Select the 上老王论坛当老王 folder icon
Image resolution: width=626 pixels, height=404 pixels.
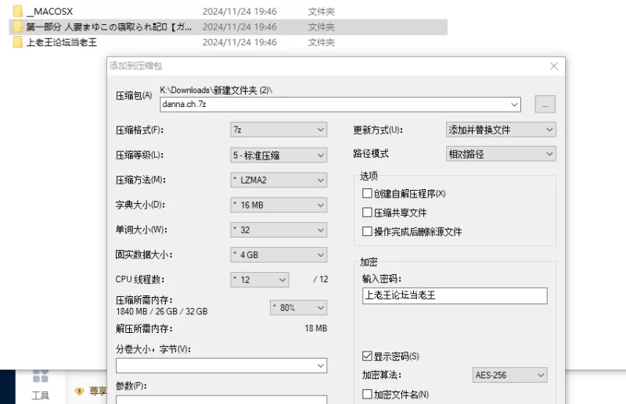coord(17,42)
